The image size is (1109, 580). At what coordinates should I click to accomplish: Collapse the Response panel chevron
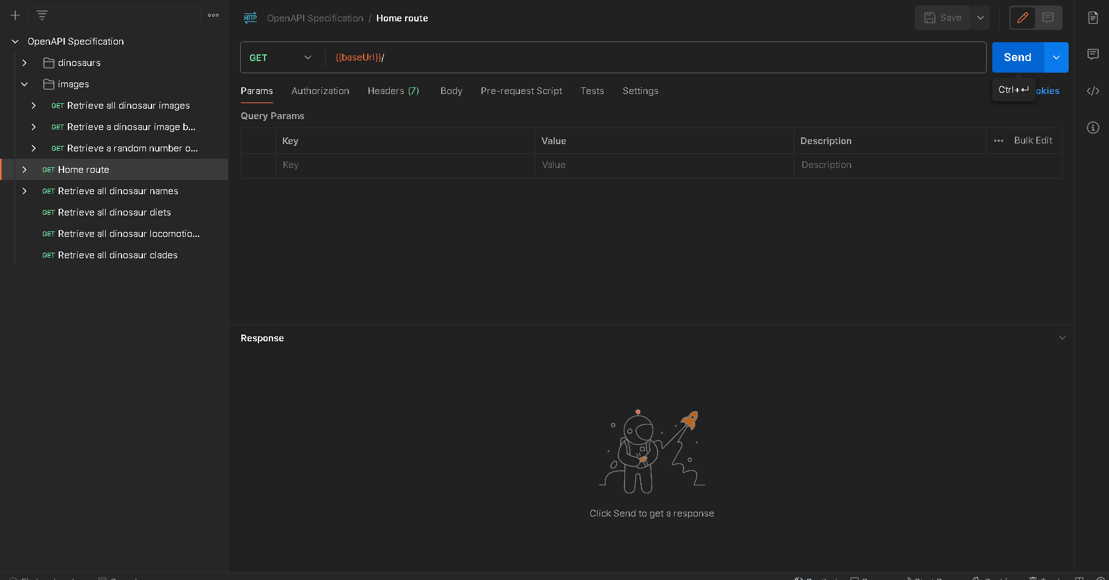[x=1062, y=338]
